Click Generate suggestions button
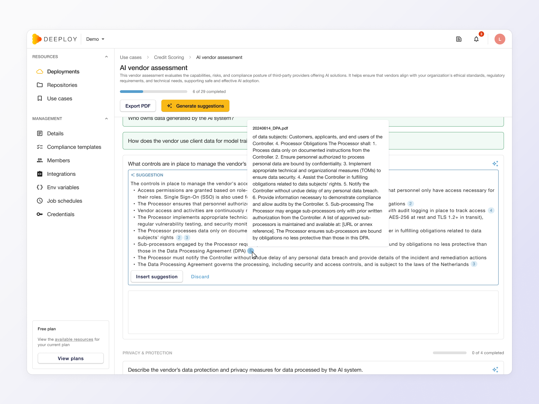Image resolution: width=539 pixels, height=404 pixels. click(195, 106)
